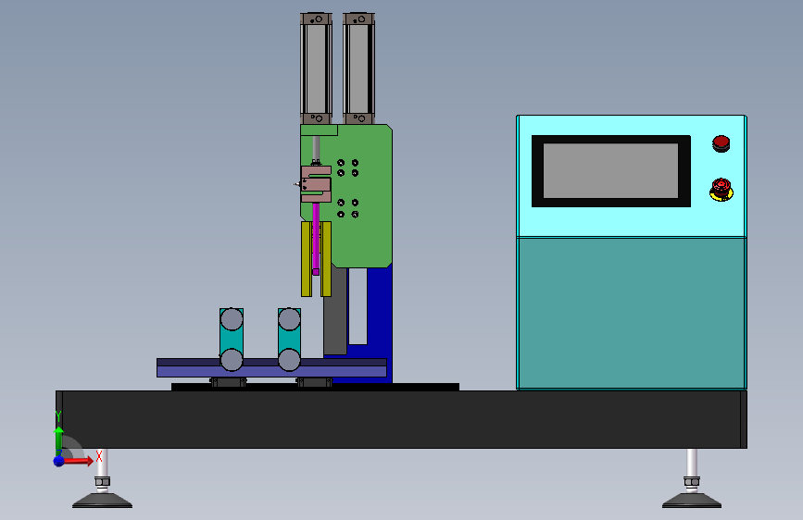Select upper roller on right teal bracket
The width and height of the screenshot is (803, 520).
[289, 319]
